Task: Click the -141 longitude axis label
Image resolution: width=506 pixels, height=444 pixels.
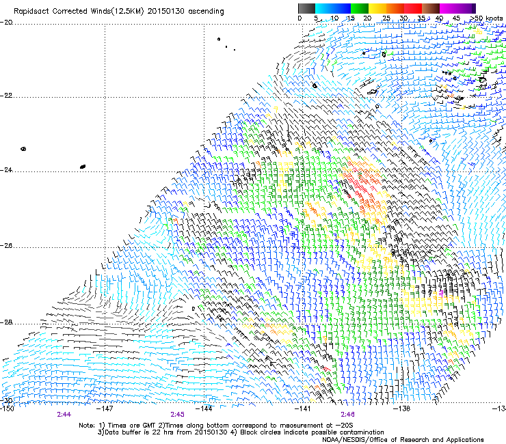Action: pyautogui.click(x=302, y=408)
